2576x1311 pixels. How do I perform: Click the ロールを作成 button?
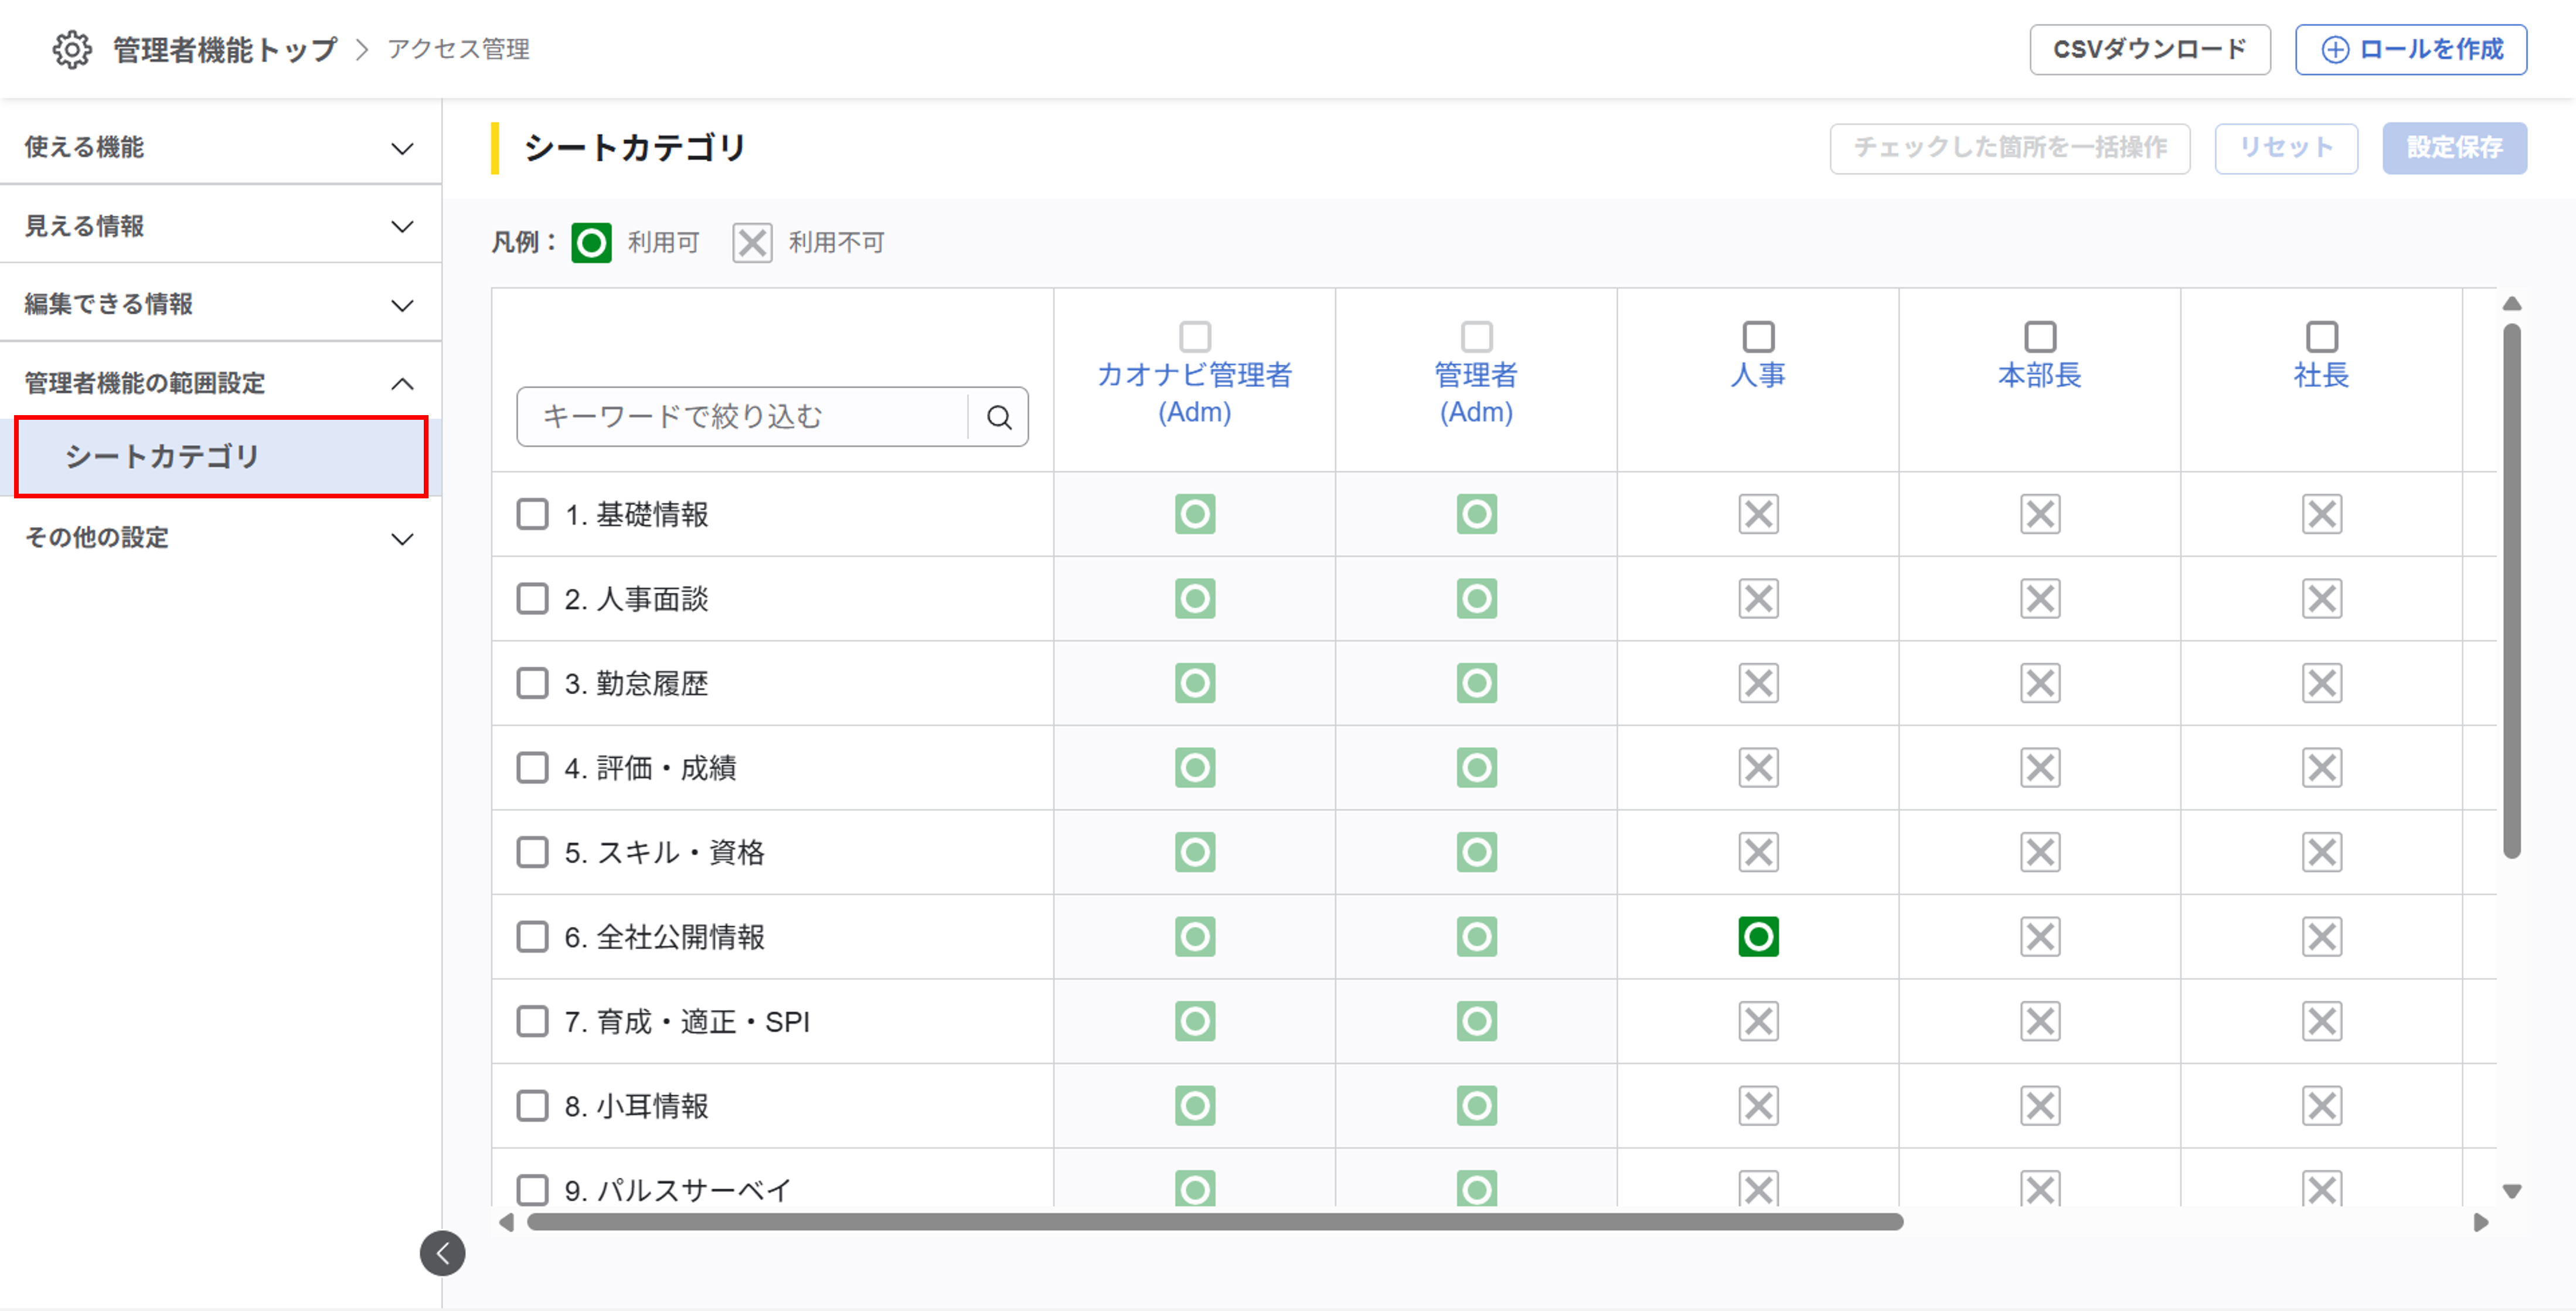[2410, 49]
